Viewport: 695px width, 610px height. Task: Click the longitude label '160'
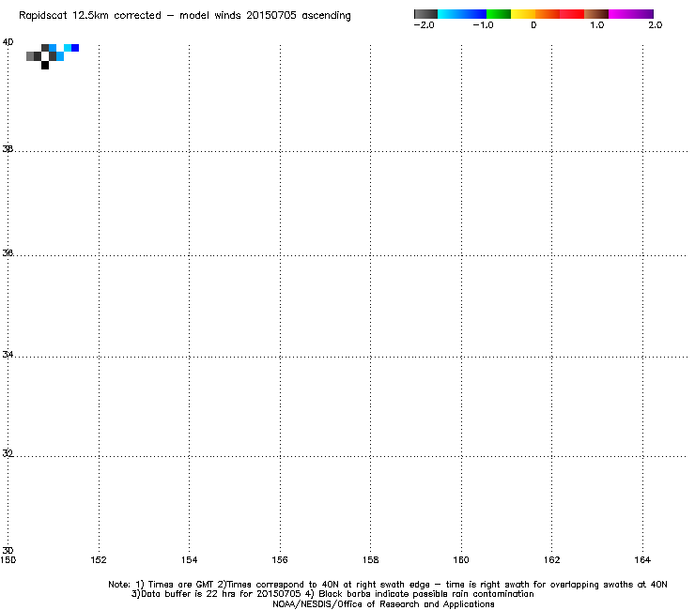click(x=461, y=560)
